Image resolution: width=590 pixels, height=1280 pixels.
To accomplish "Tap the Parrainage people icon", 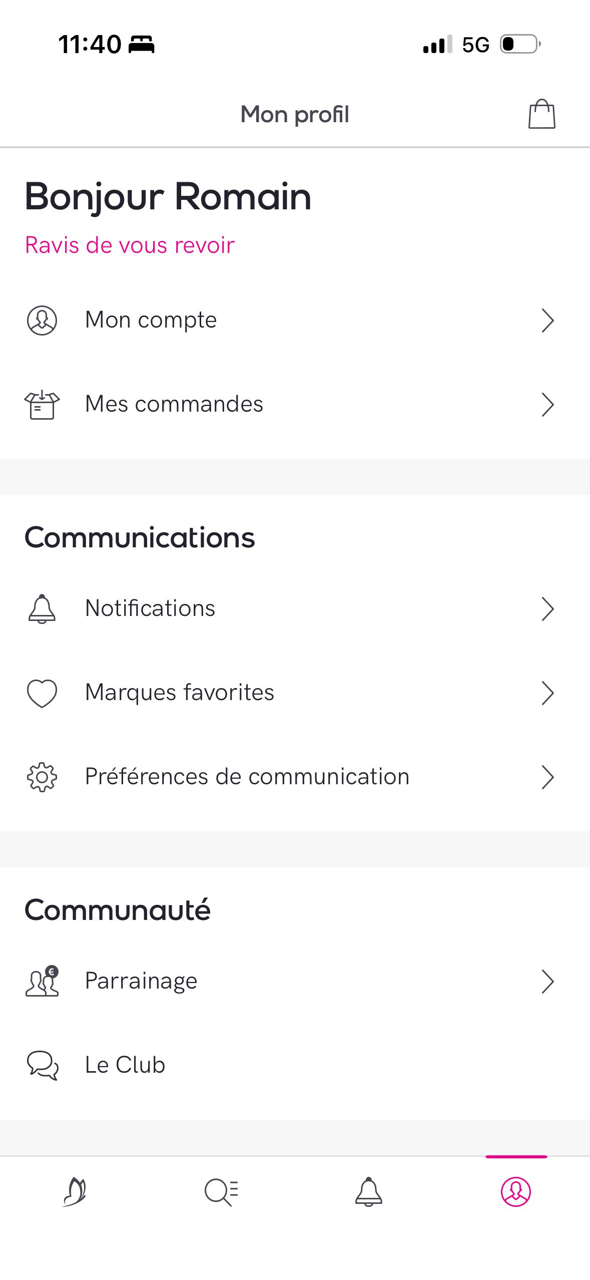I will point(42,981).
